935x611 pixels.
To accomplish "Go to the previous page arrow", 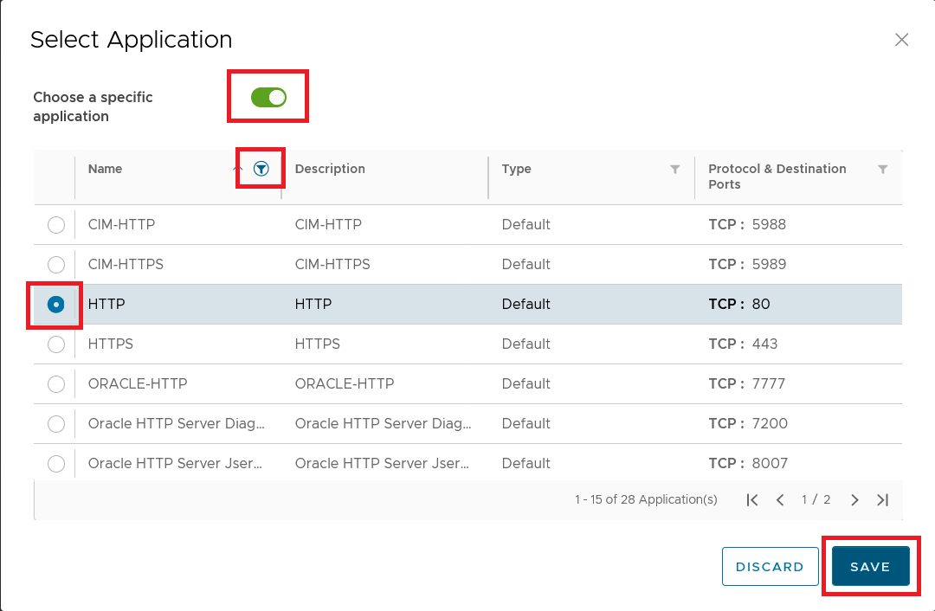I will [780, 500].
